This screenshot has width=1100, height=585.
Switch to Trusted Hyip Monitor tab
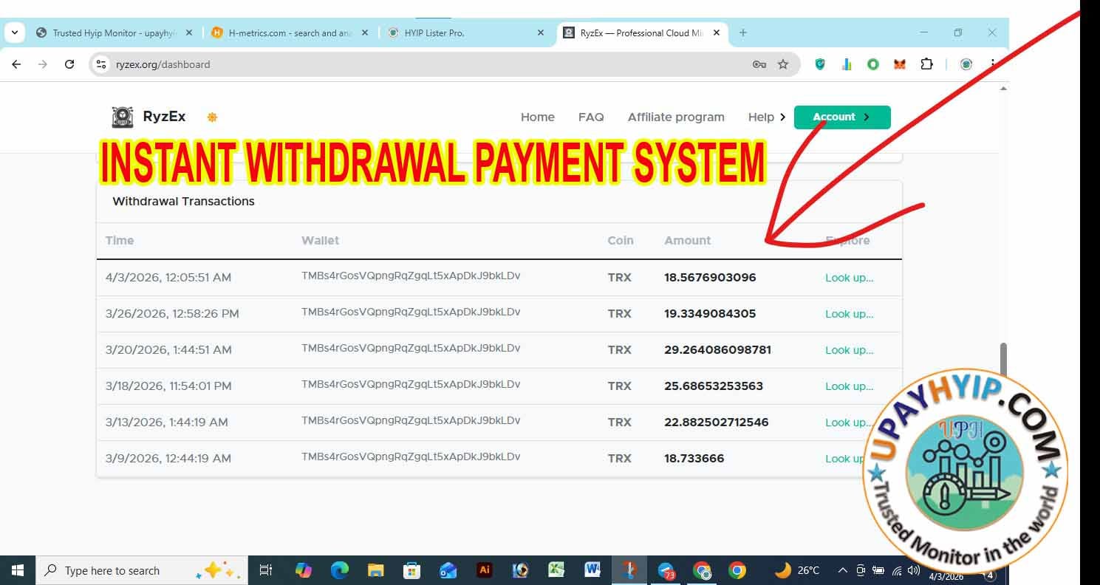(115, 32)
